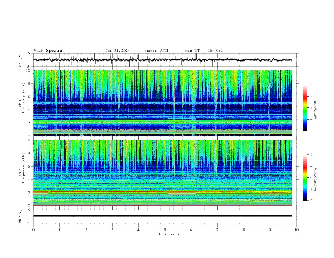Click the "VLF Spectra" plot title
334x258 pixels.
point(48,51)
